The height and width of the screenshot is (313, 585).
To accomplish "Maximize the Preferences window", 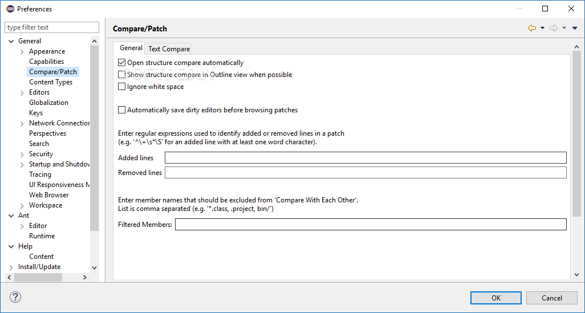I will point(545,9).
